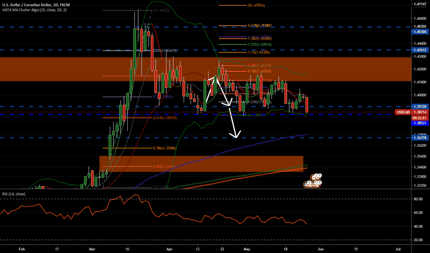Select the blue 1.39128 price line label

point(419,107)
